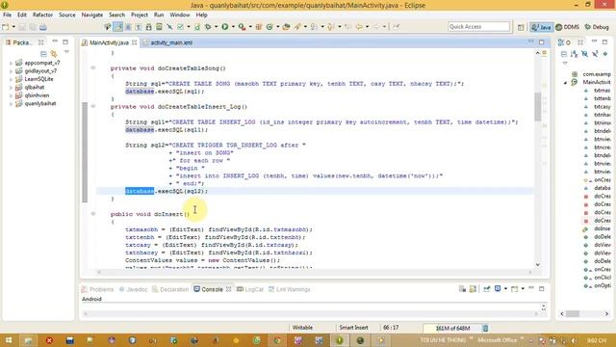The image size is (616, 347).
Task: Click the Save All toolbar icon
Action: [x=33, y=27]
